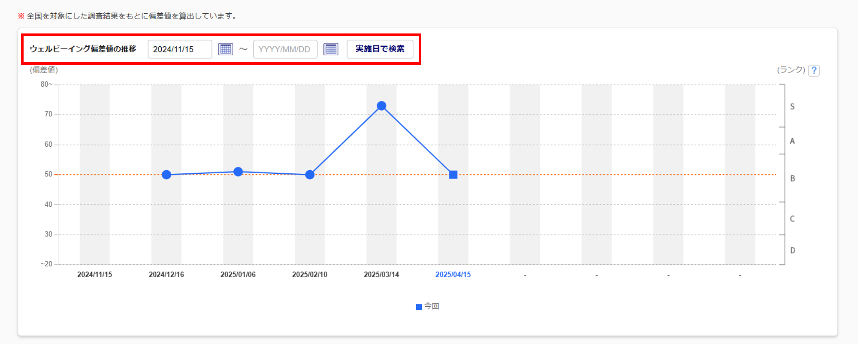The height and width of the screenshot is (344, 858).
Task: Open the end date calendar picker
Action: (331, 49)
